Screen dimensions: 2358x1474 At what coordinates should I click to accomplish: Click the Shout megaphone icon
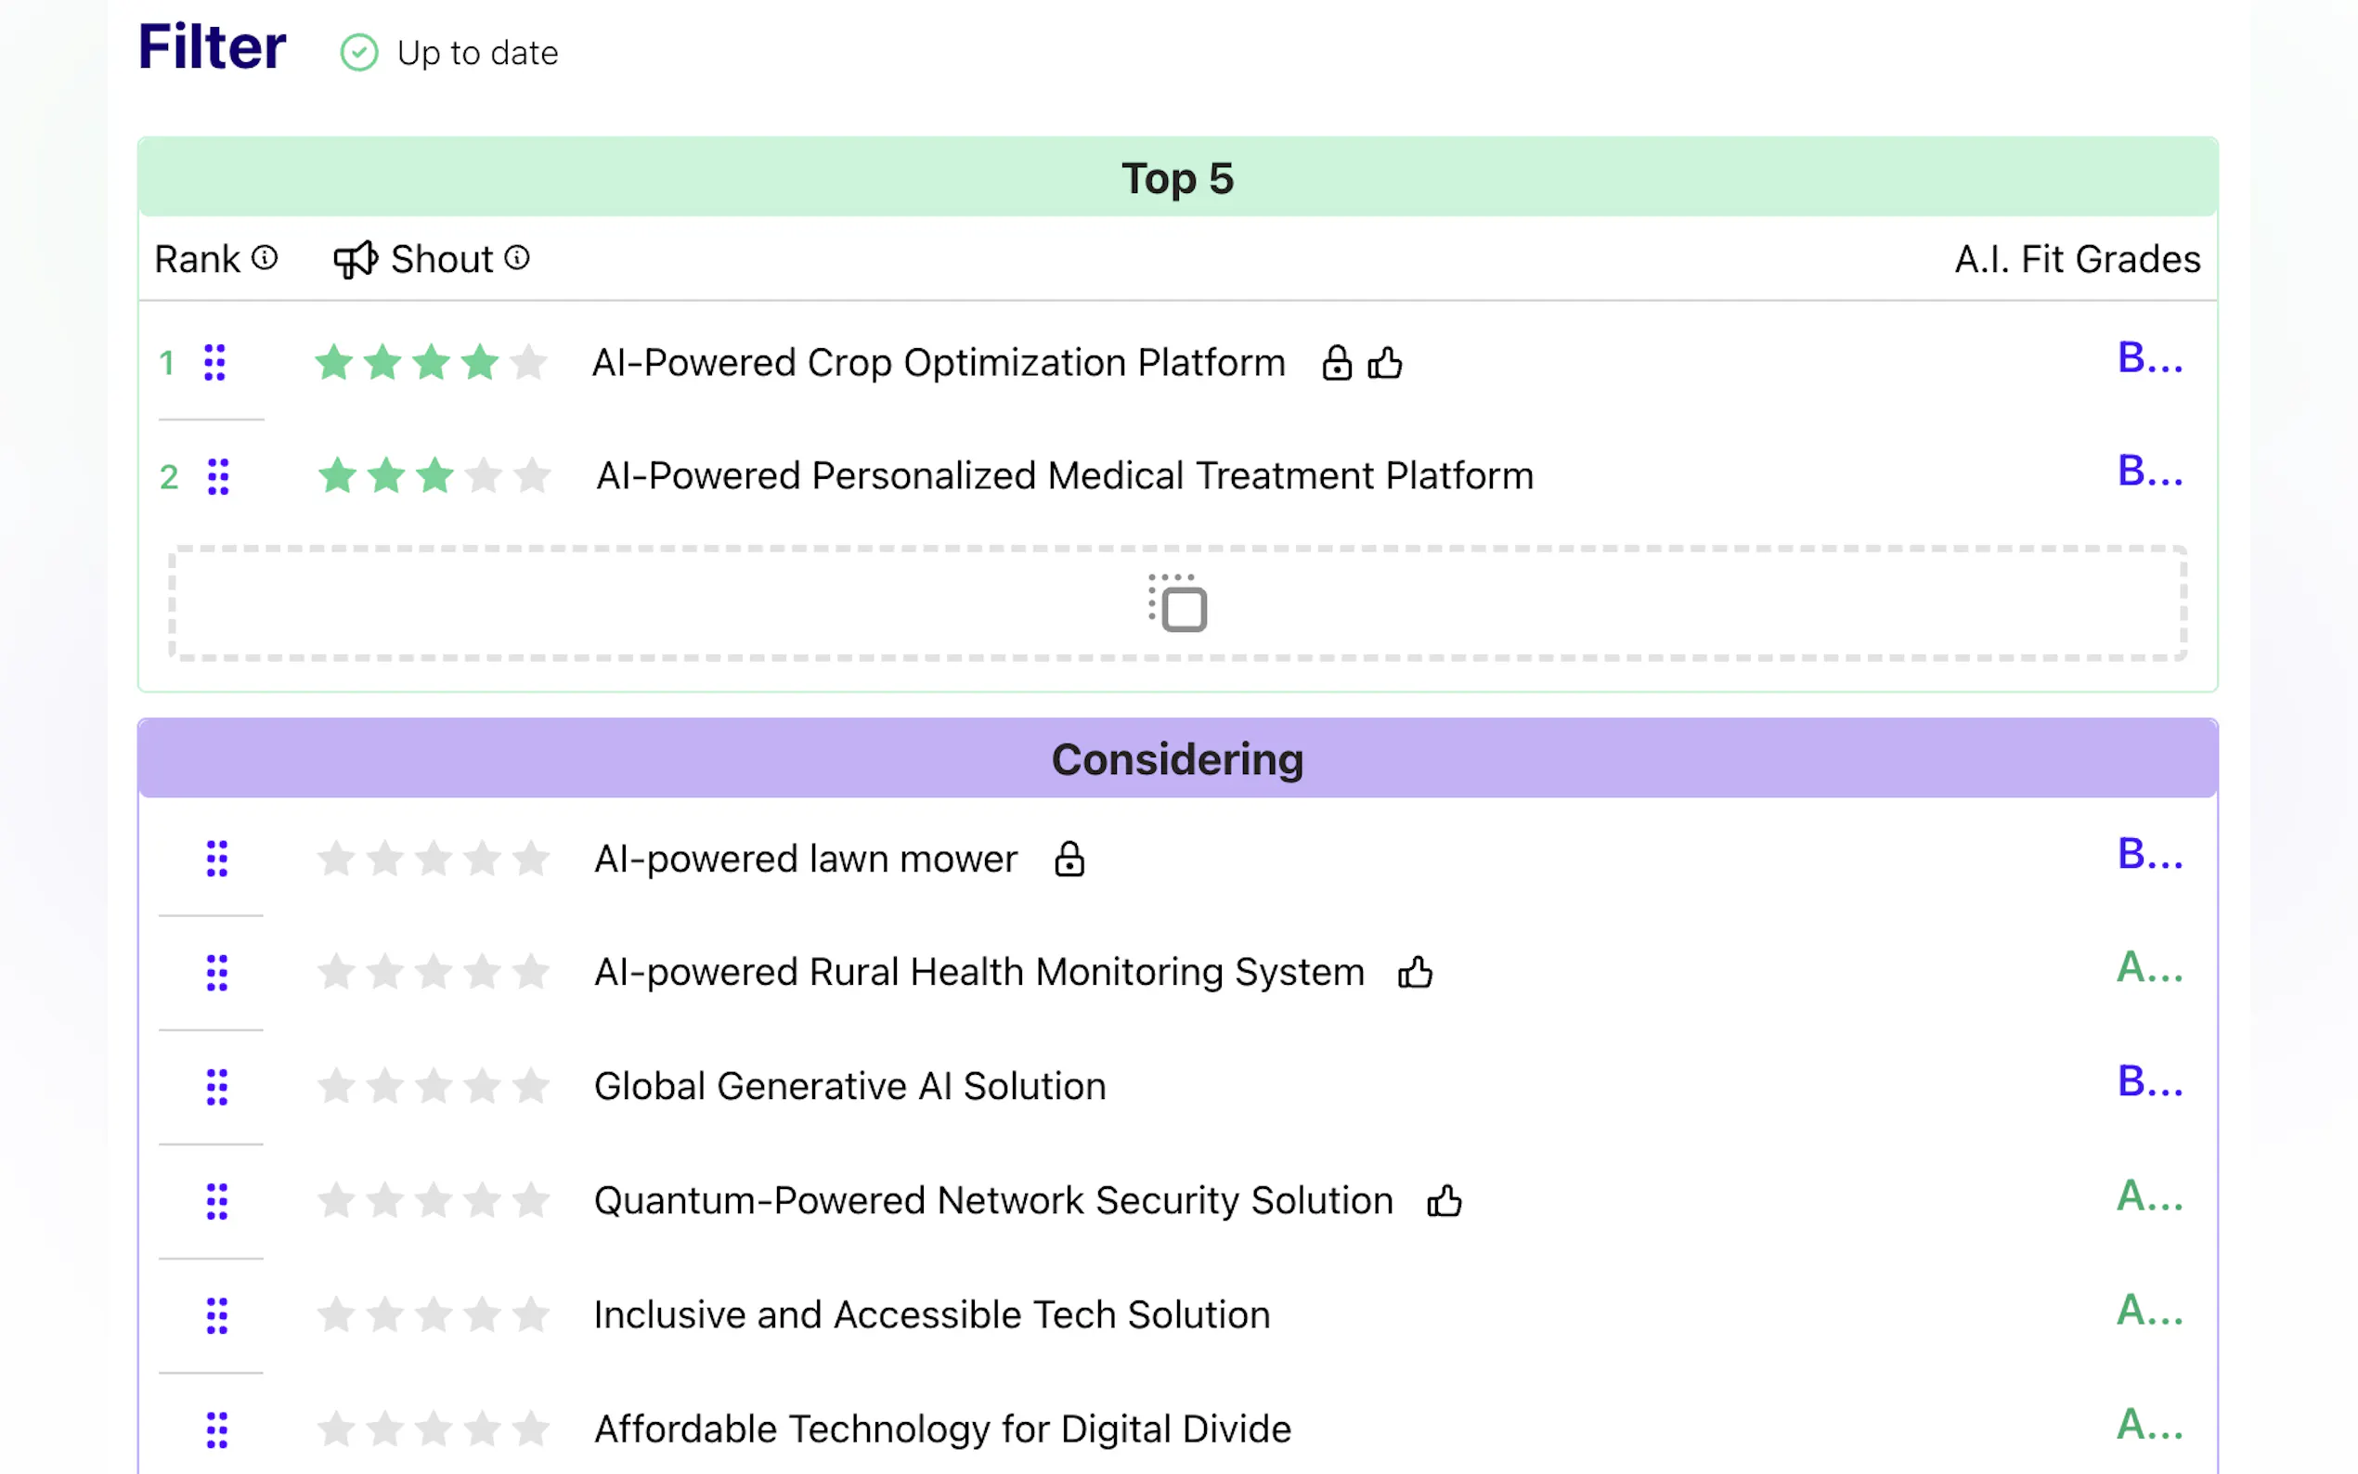point(355,259)
